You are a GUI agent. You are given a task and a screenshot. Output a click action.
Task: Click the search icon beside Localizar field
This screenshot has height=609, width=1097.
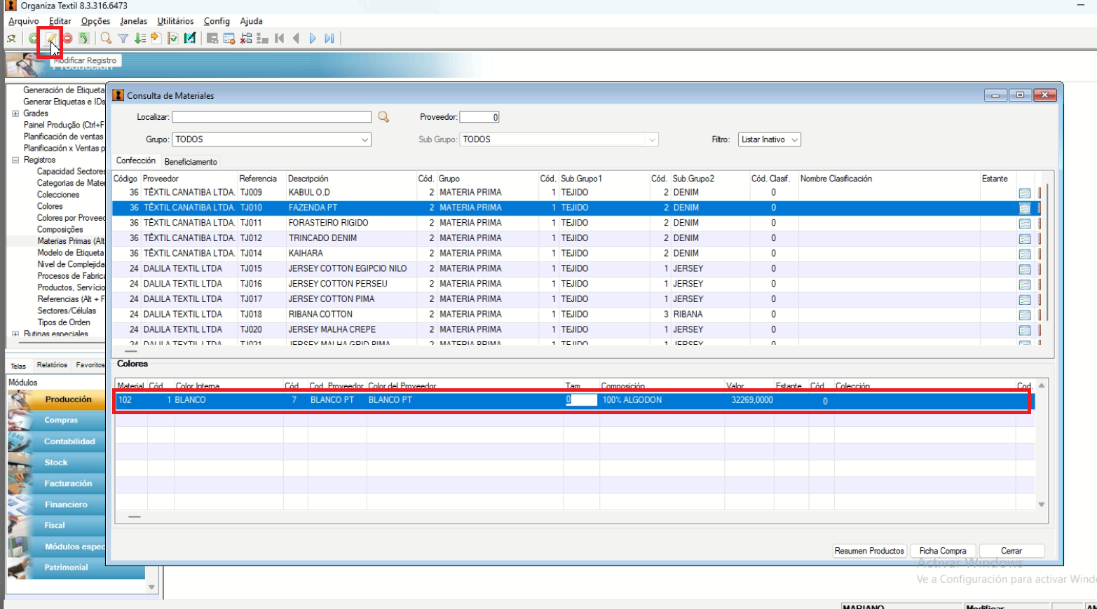[383, 117]
